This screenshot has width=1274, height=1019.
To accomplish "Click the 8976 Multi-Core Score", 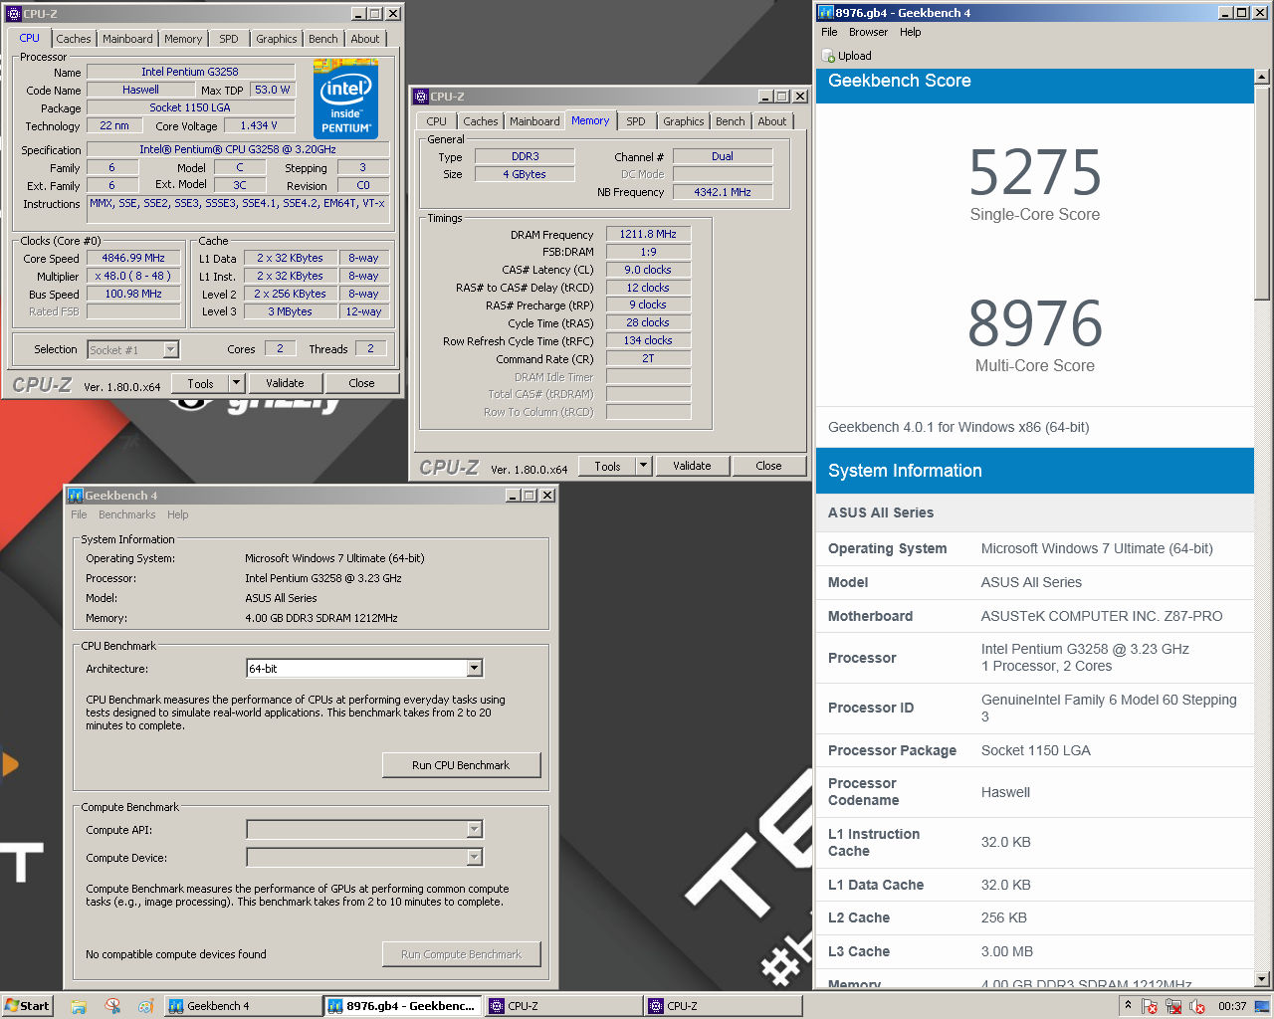I will point(1035,323).
